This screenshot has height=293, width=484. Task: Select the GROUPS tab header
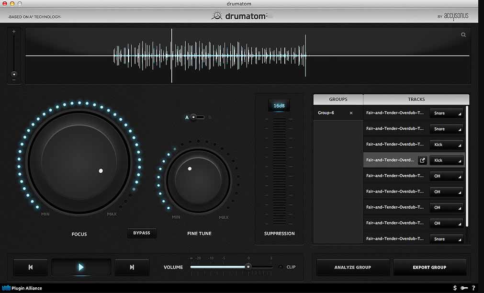(x=338, y=100)
